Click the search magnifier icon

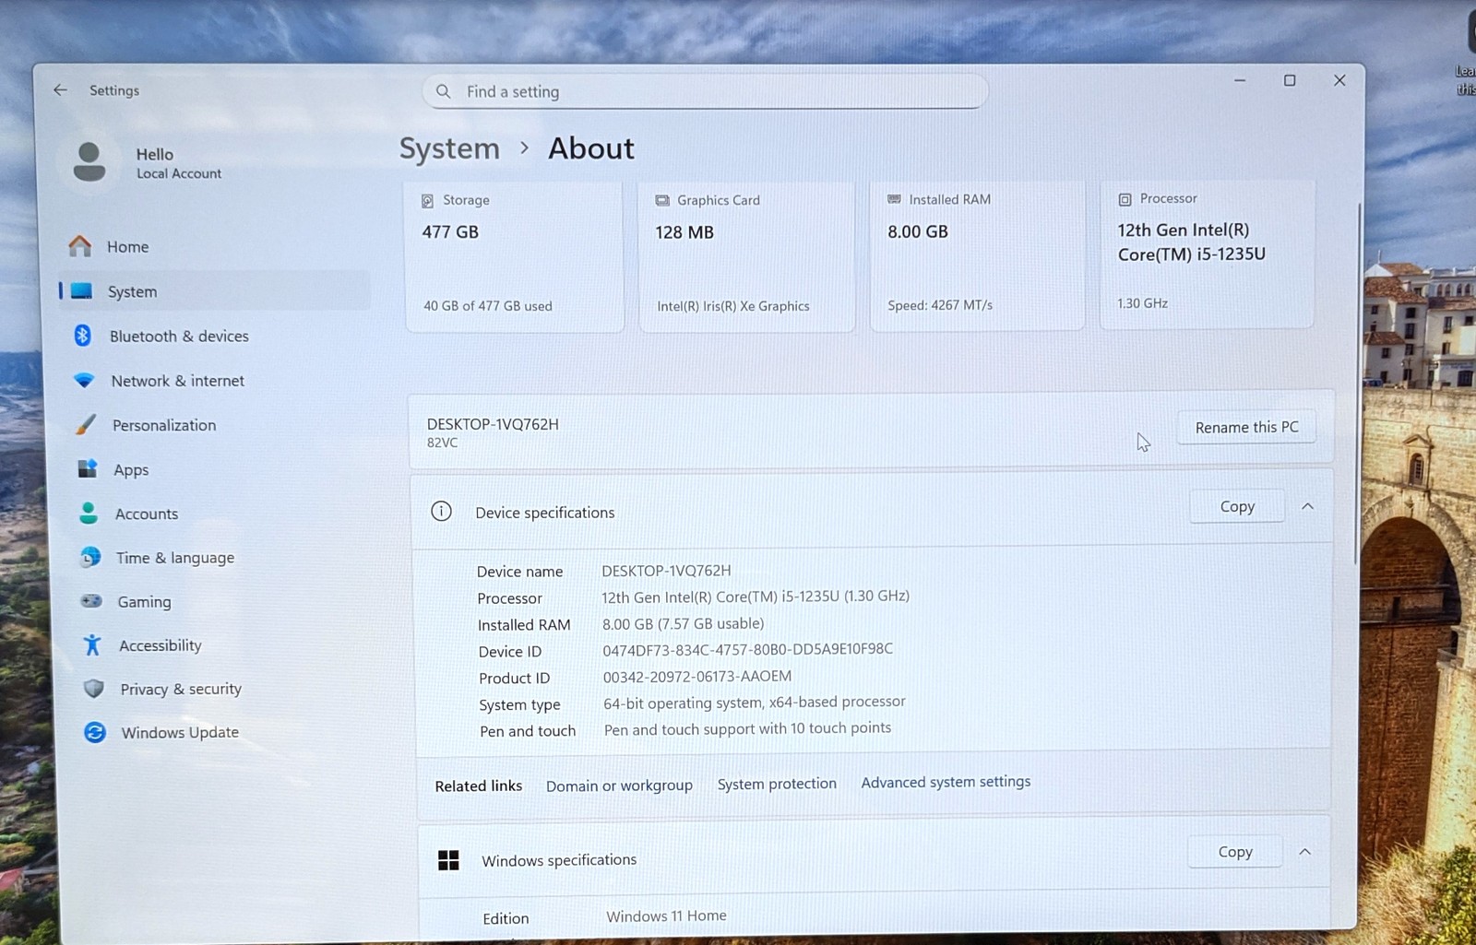tap(443, 91)
